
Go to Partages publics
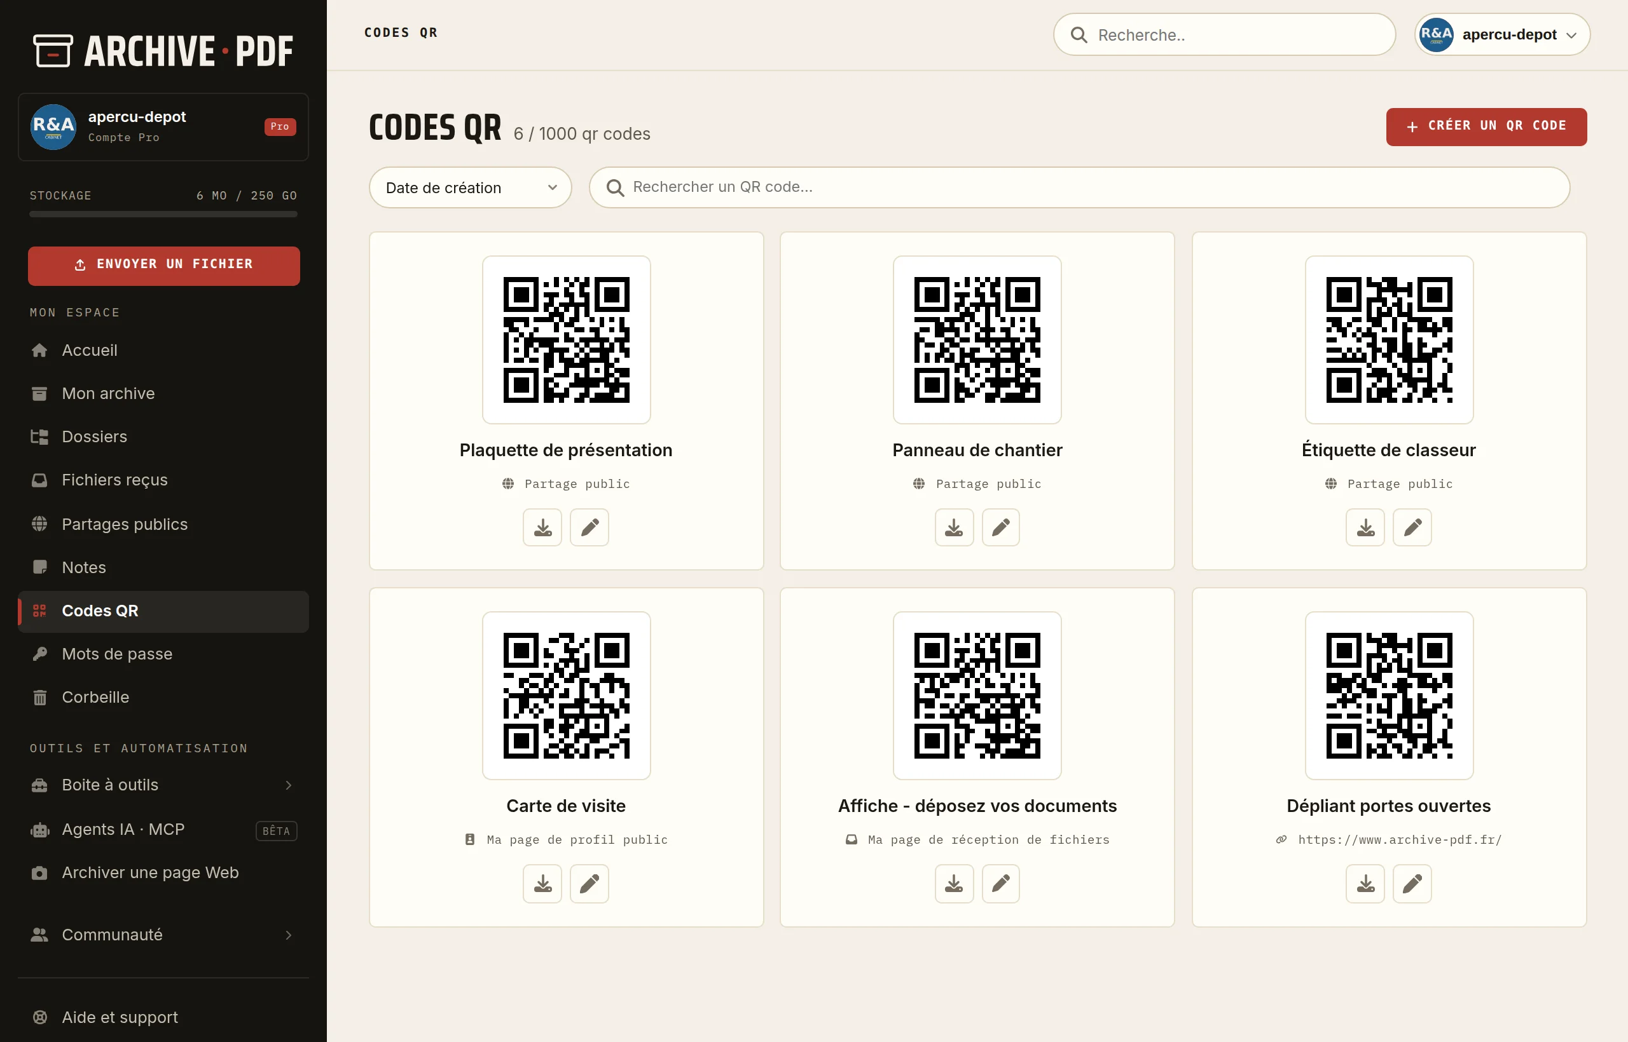tap(163, 524)
